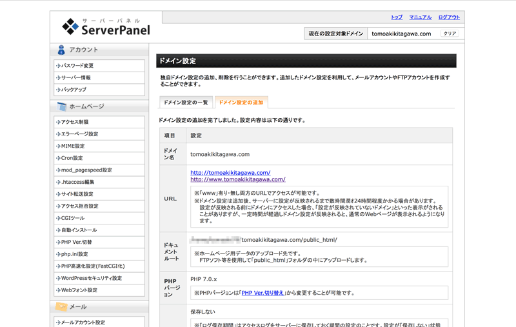Click the PHPバージョン row label
Image resolution: width=516 pixels, height=327 pixels.
tap(172, 288)
